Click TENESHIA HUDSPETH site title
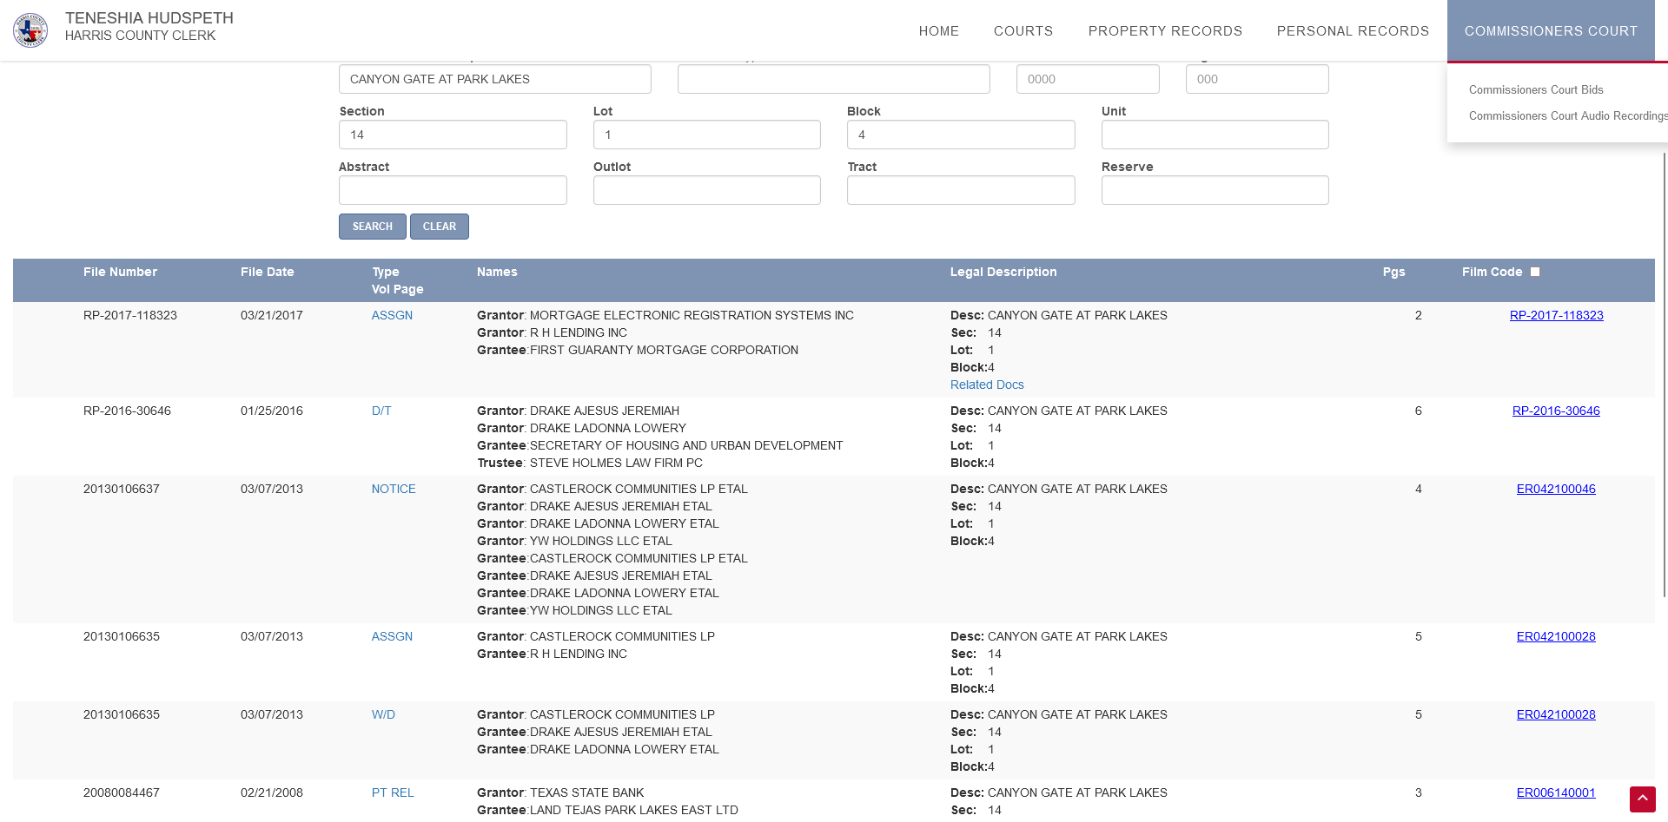The height and width of the screenshot is (822, 1668). click(149, 18)
